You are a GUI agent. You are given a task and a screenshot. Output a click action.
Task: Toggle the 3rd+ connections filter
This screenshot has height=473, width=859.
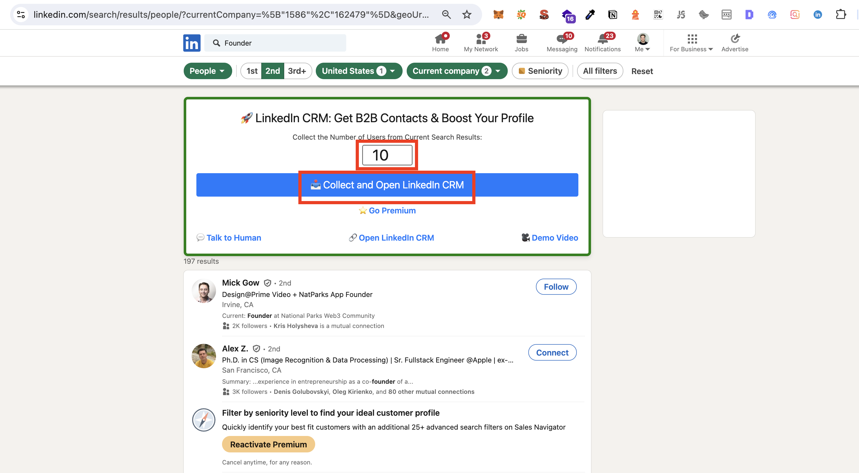tap(297, 71)
